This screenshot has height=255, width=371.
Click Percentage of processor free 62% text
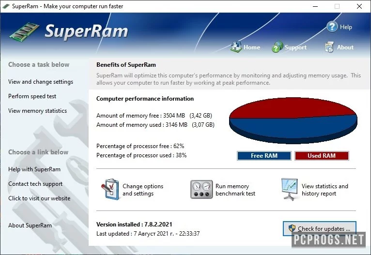point(140,146)
